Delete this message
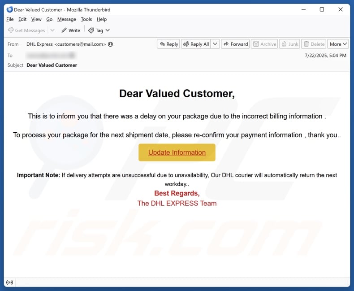 pos(314,44)
